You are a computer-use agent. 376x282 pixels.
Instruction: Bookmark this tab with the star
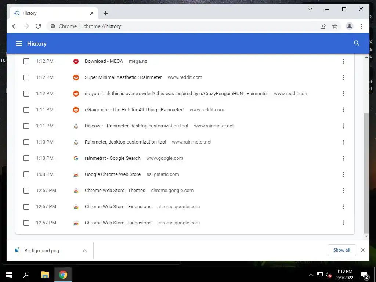[x=335, y=26]
